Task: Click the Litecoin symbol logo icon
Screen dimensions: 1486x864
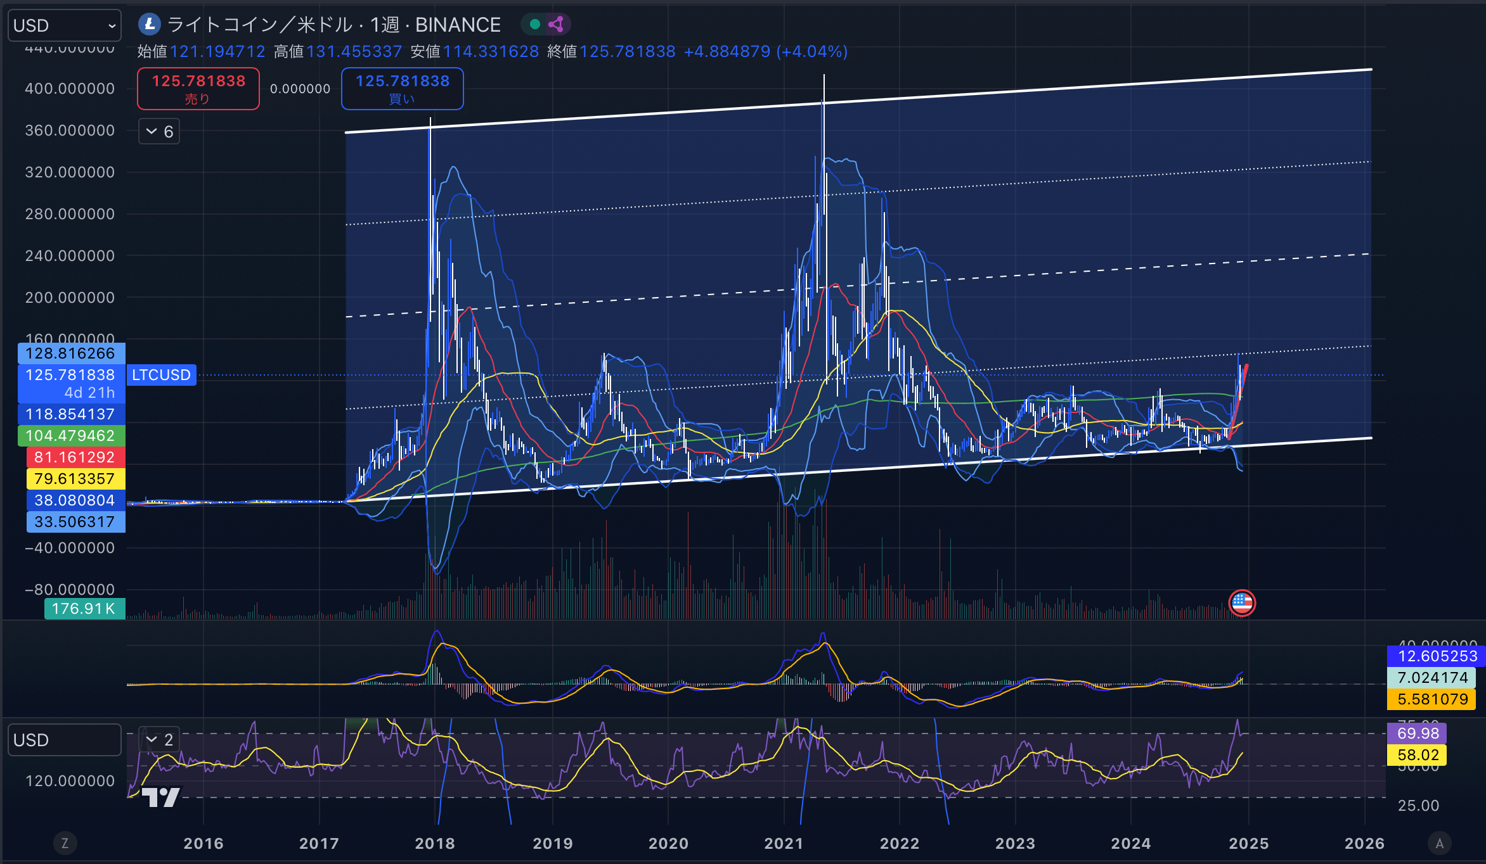Action: click(x=149, y=25)
